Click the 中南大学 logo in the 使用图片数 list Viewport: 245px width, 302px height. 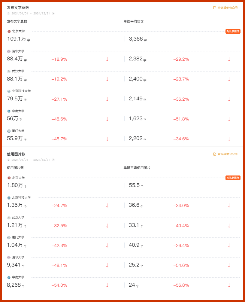9,278
